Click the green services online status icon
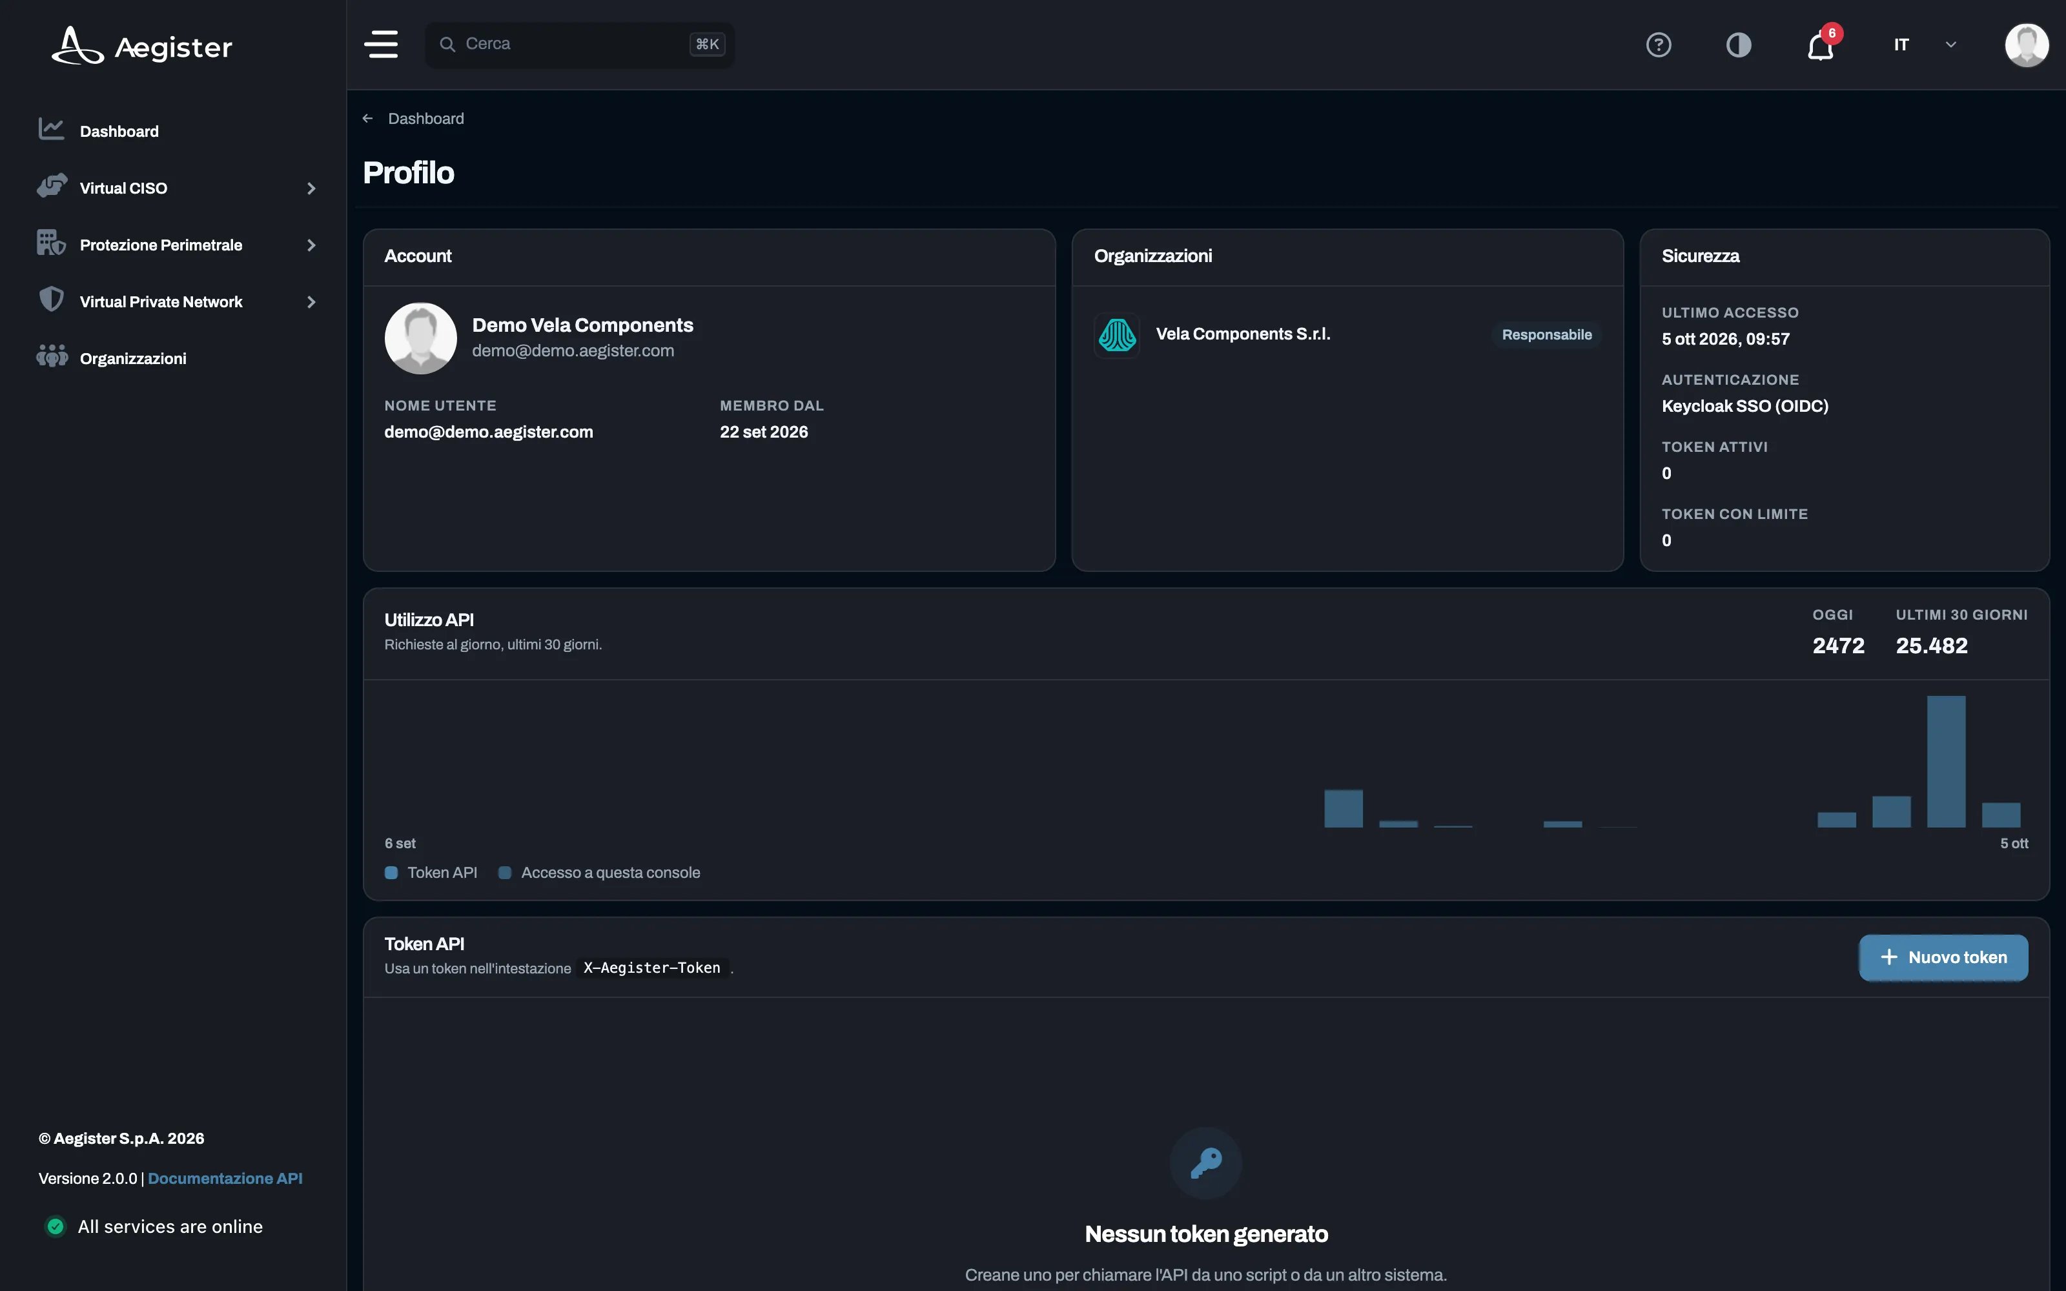Viewport: 2066px width, 1291px height. click(56, 1226)
